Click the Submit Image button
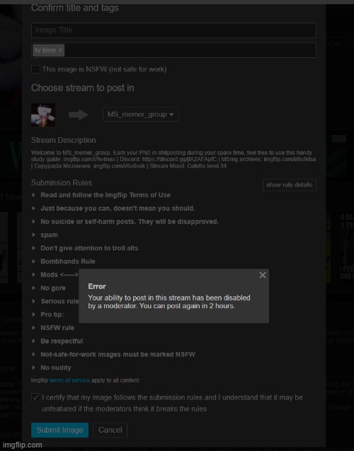This screenshot has height=451, width=354. 59,430
